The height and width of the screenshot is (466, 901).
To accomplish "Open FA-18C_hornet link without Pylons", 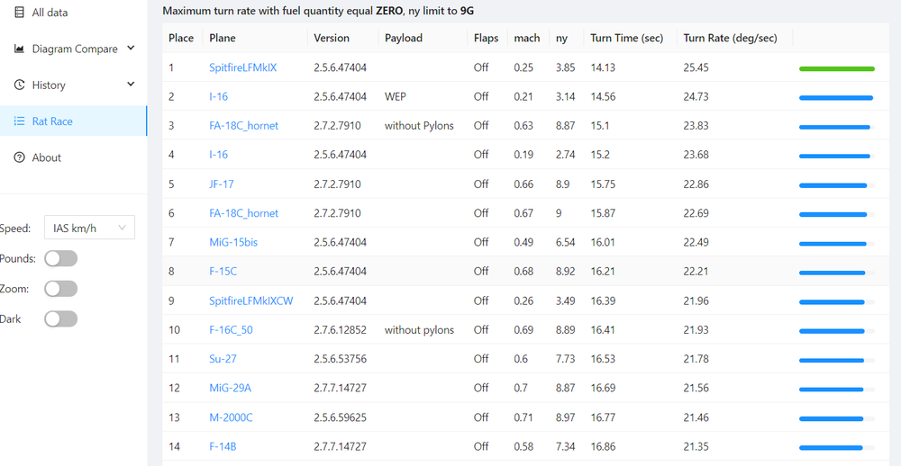I will [x=243, y=126].
